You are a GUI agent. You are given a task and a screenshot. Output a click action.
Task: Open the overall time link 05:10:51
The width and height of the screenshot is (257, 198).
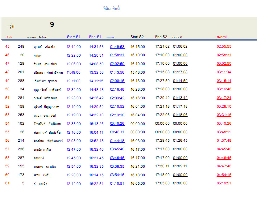click(x=224, y=183)
